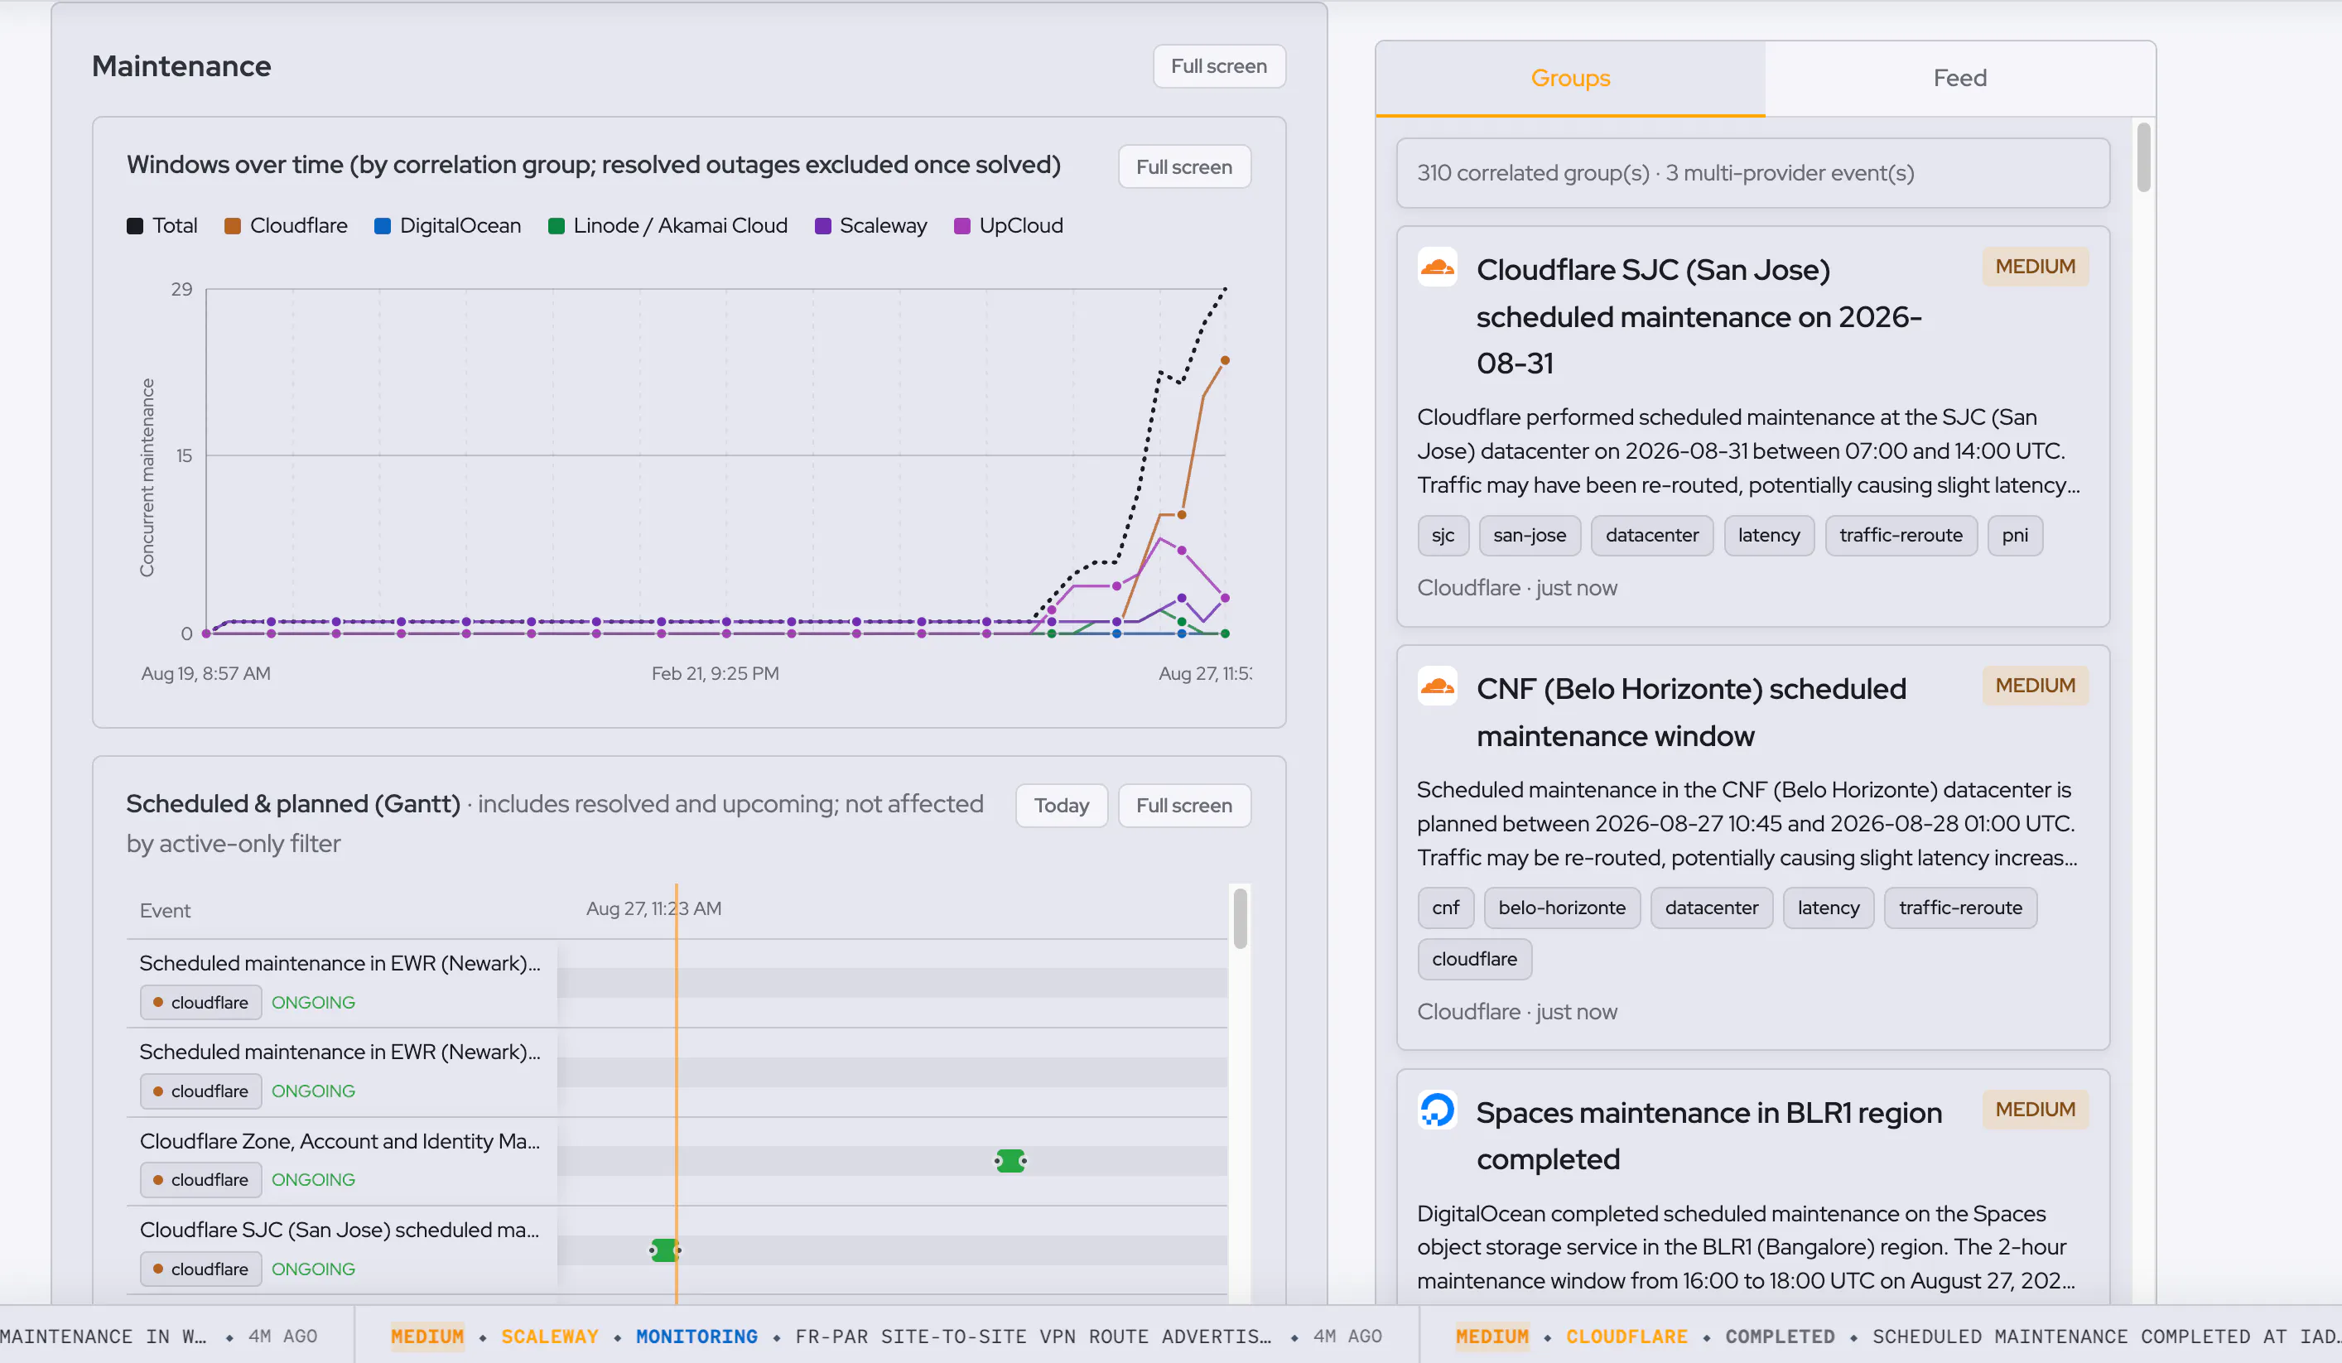The width and height of the screenshot is (2342, 1363).
Task: Click the Aug 19, 8:57 AM axis label
Action: click(205, 673)
